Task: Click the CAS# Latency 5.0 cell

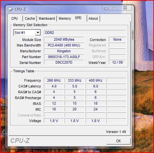Action: pos(75,86)
